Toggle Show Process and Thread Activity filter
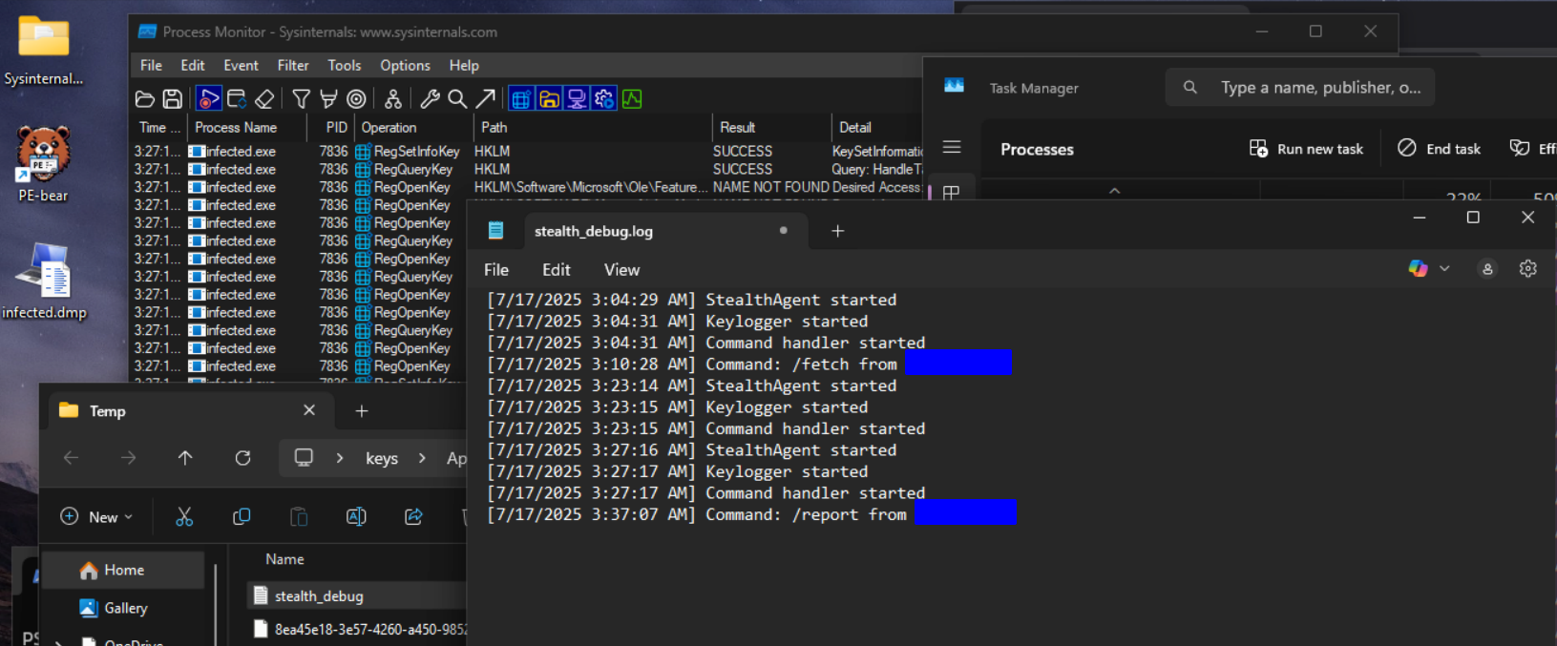 click(x=604, y=98)
